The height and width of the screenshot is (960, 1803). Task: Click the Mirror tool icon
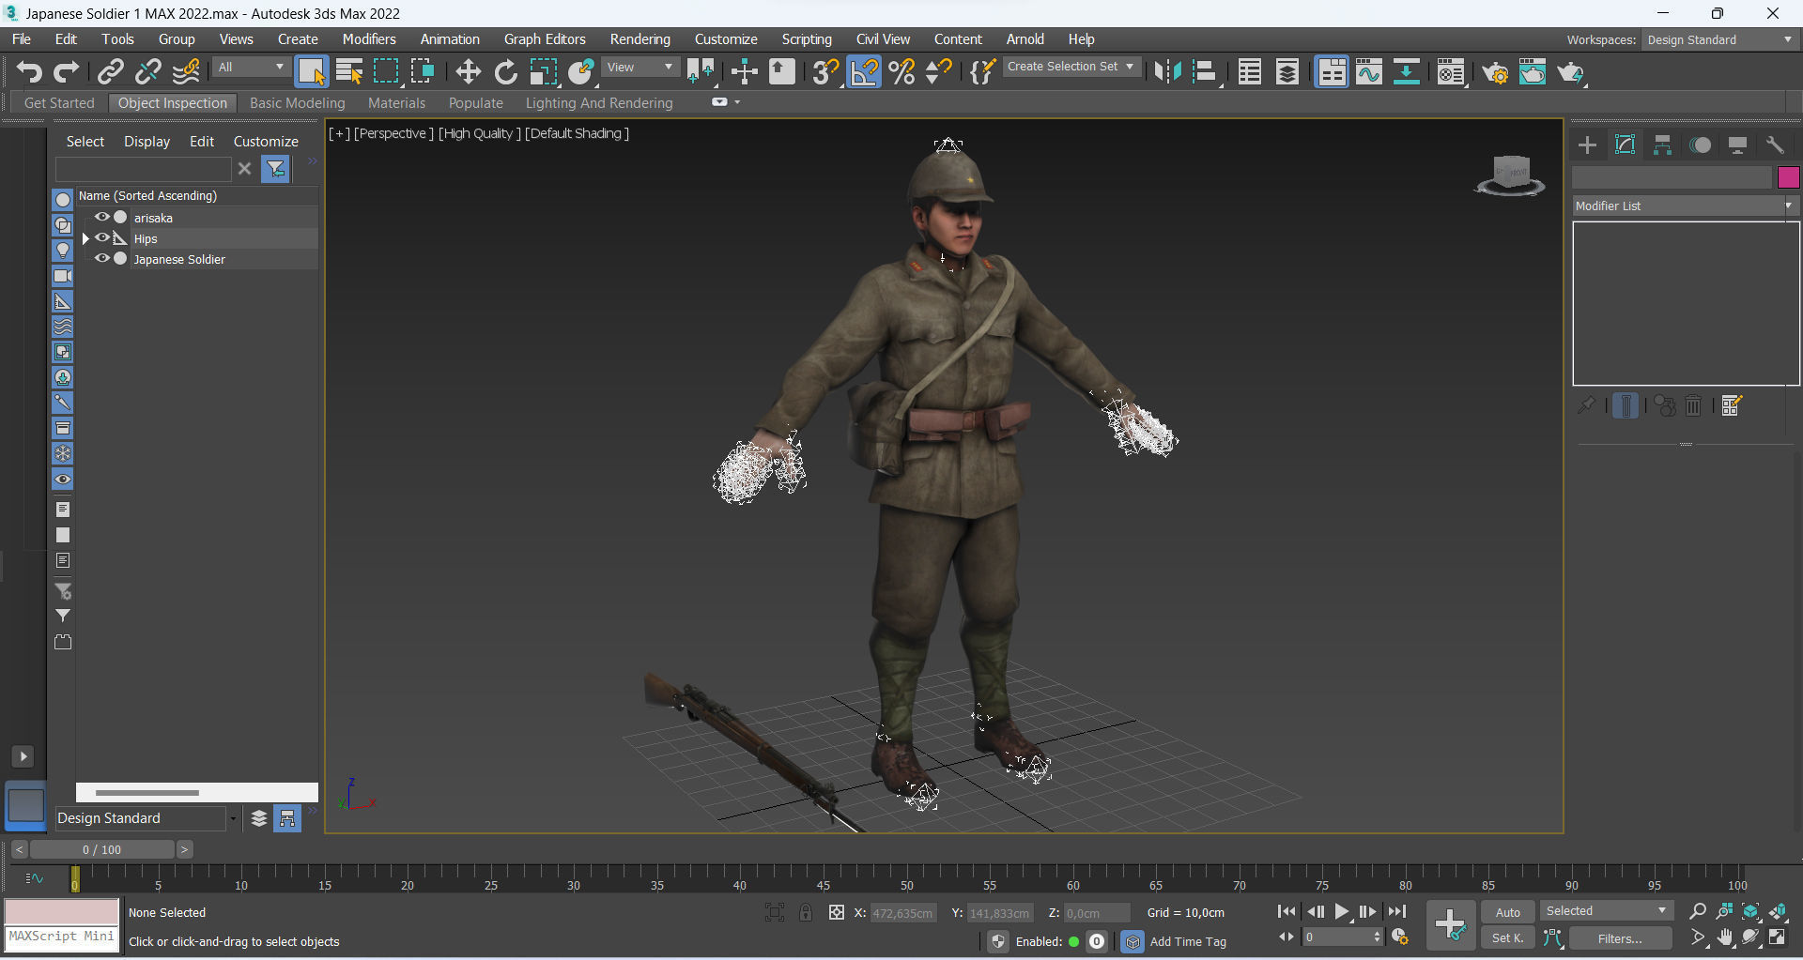pos(1167,71)
